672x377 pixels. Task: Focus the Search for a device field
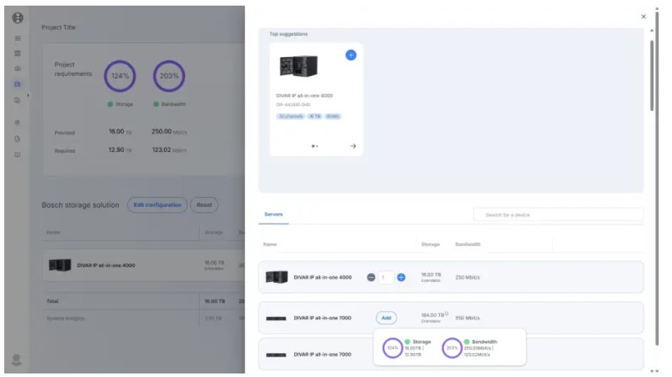(558, 215)
